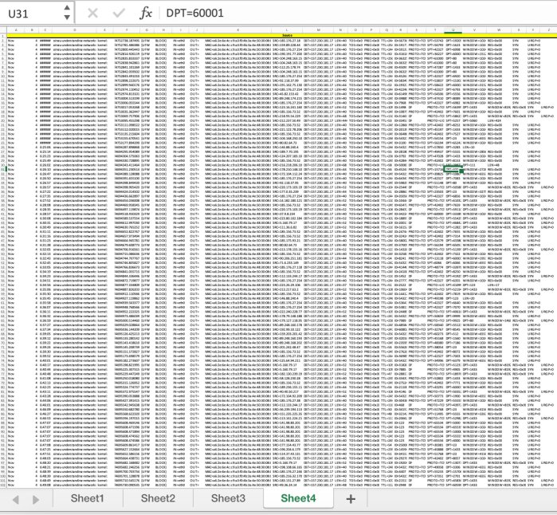The width and height of the screenshot is (557, 515).
Task: Switch to Sheet2 tab
Action: click(x=158, y=498)
